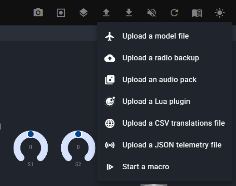This screenshot has height=186, width=236.
Task: Click the screen record icon
Action: (61, 13)
